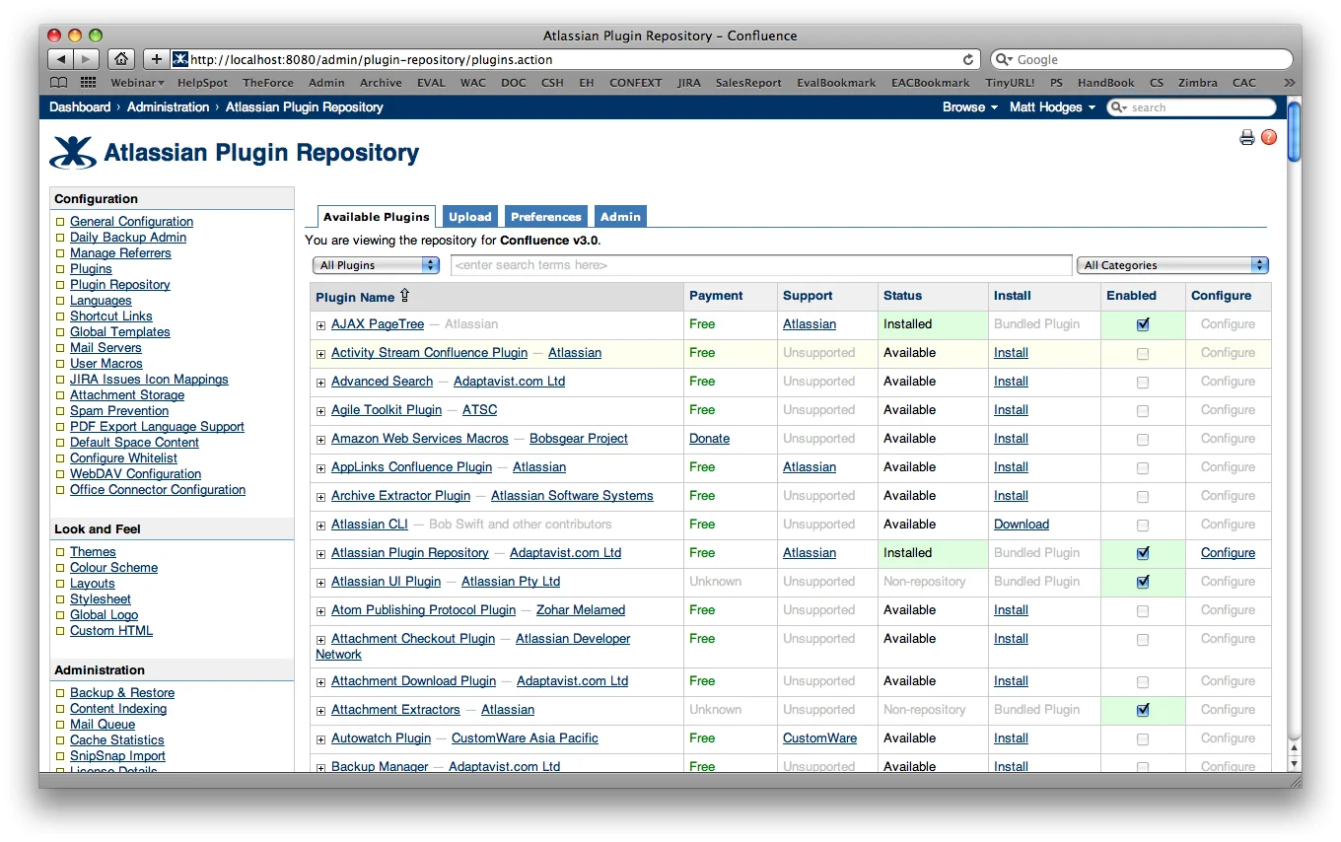
Task: Toggle the Enabled checkbox for Atlassian UI Plugin
Action: 1143,582
